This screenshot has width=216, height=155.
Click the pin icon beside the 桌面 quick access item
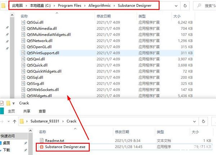pos(25,143)
